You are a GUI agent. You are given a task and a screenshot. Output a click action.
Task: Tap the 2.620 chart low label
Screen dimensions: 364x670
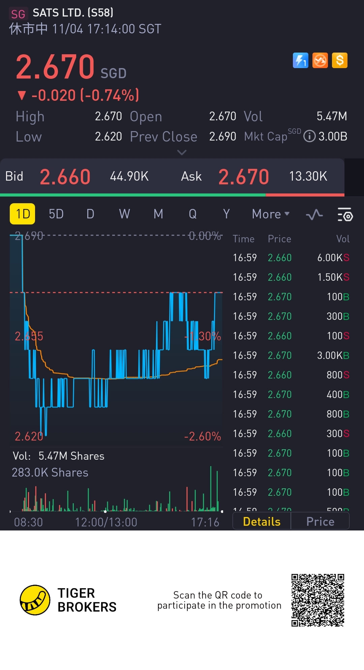tap(29, 436)
